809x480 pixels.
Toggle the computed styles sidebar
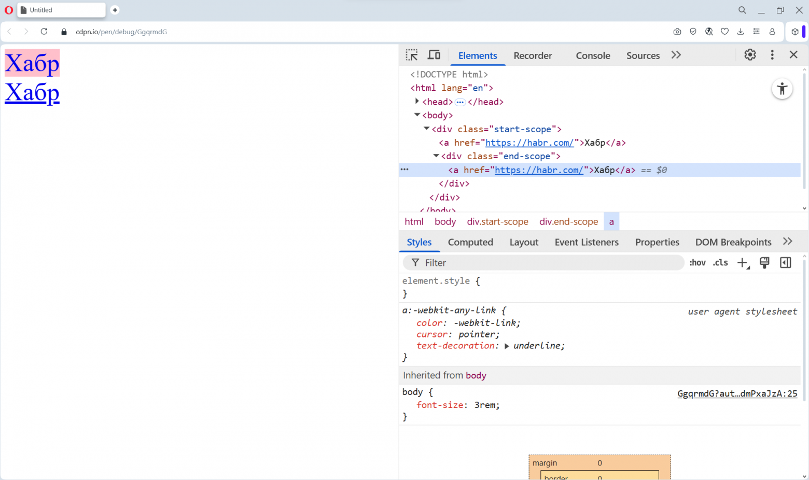[786, 263]
